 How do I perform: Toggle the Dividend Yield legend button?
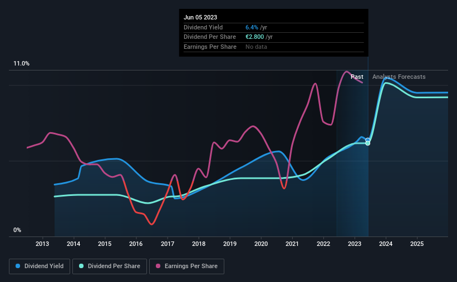[40, 266]
